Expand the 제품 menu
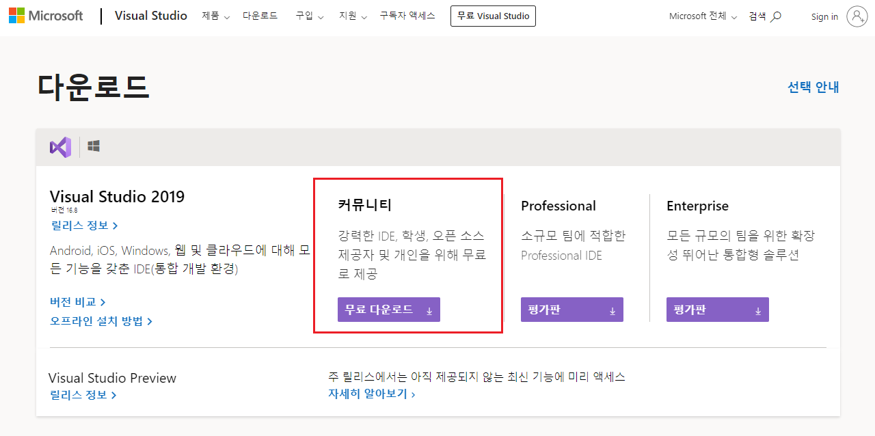 (x=215, y=16)
